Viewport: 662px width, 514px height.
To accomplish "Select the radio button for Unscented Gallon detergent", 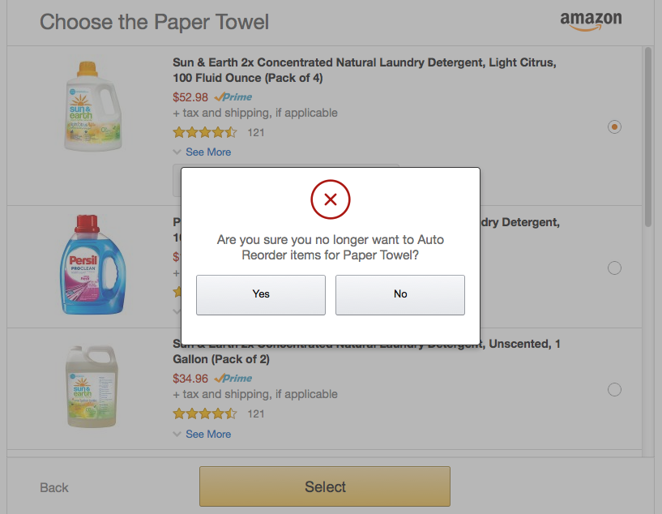I will tap(614, 389).
